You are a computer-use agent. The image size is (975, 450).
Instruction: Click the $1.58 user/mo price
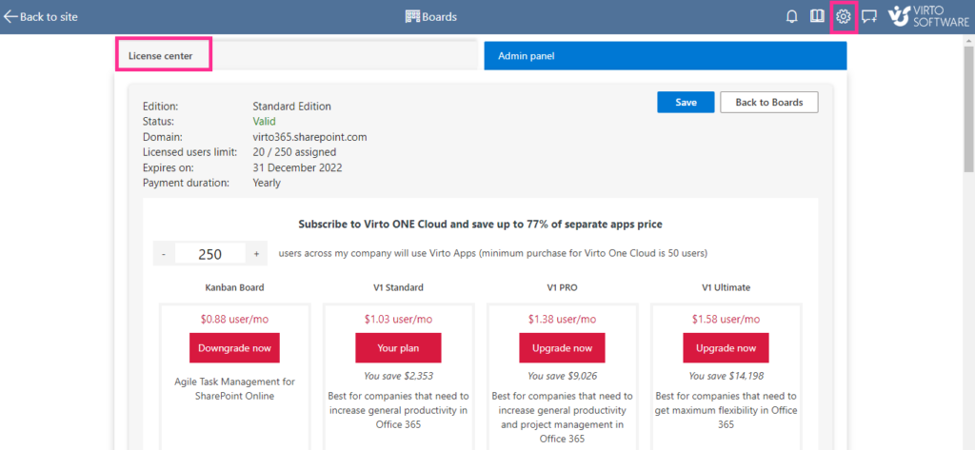click(726, 320)
